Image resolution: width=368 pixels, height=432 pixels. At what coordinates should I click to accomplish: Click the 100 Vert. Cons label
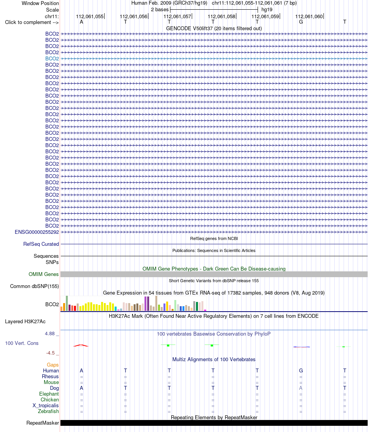point(22,343)
